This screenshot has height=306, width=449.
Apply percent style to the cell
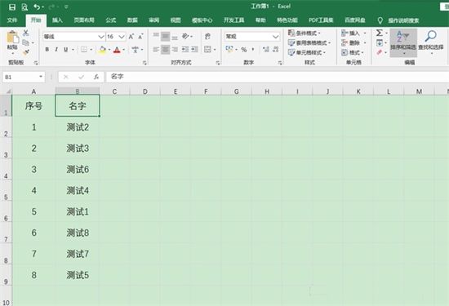[x=244, y=50]
